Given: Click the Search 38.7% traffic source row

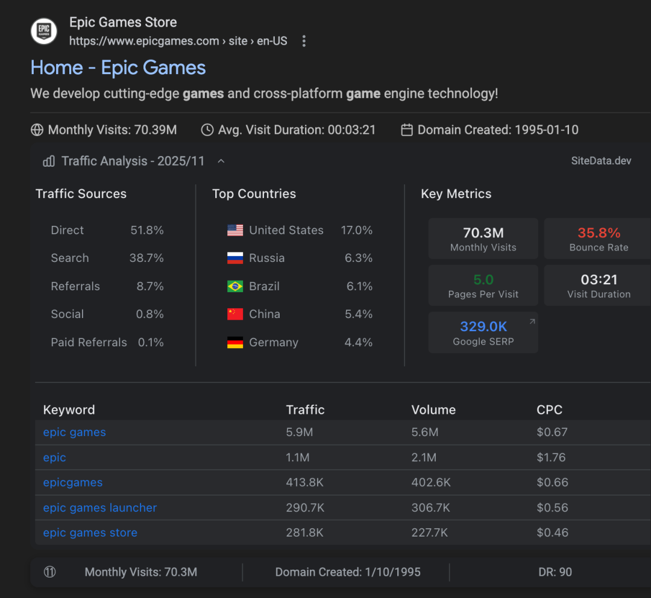Looking at the screenshot, I should click(107, 258).
